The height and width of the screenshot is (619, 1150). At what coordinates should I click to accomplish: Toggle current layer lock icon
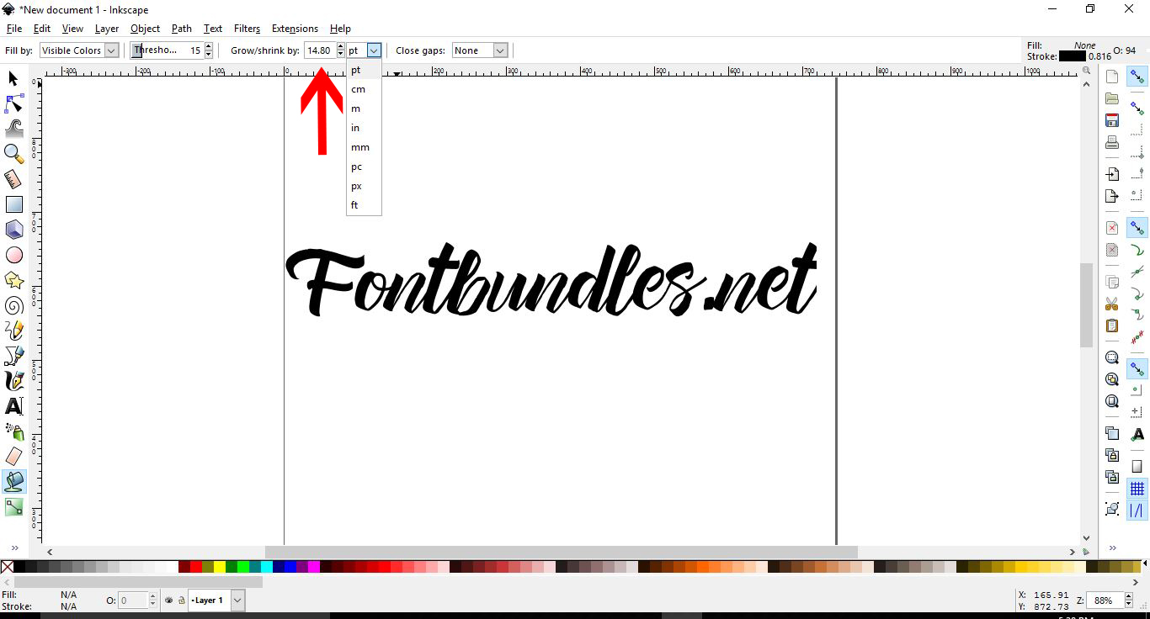(x=181, y=600)
